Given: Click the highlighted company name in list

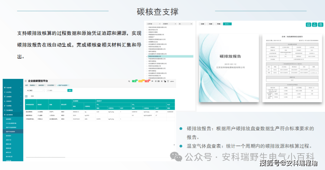Looking at the screenshot, I should (155, 56).
